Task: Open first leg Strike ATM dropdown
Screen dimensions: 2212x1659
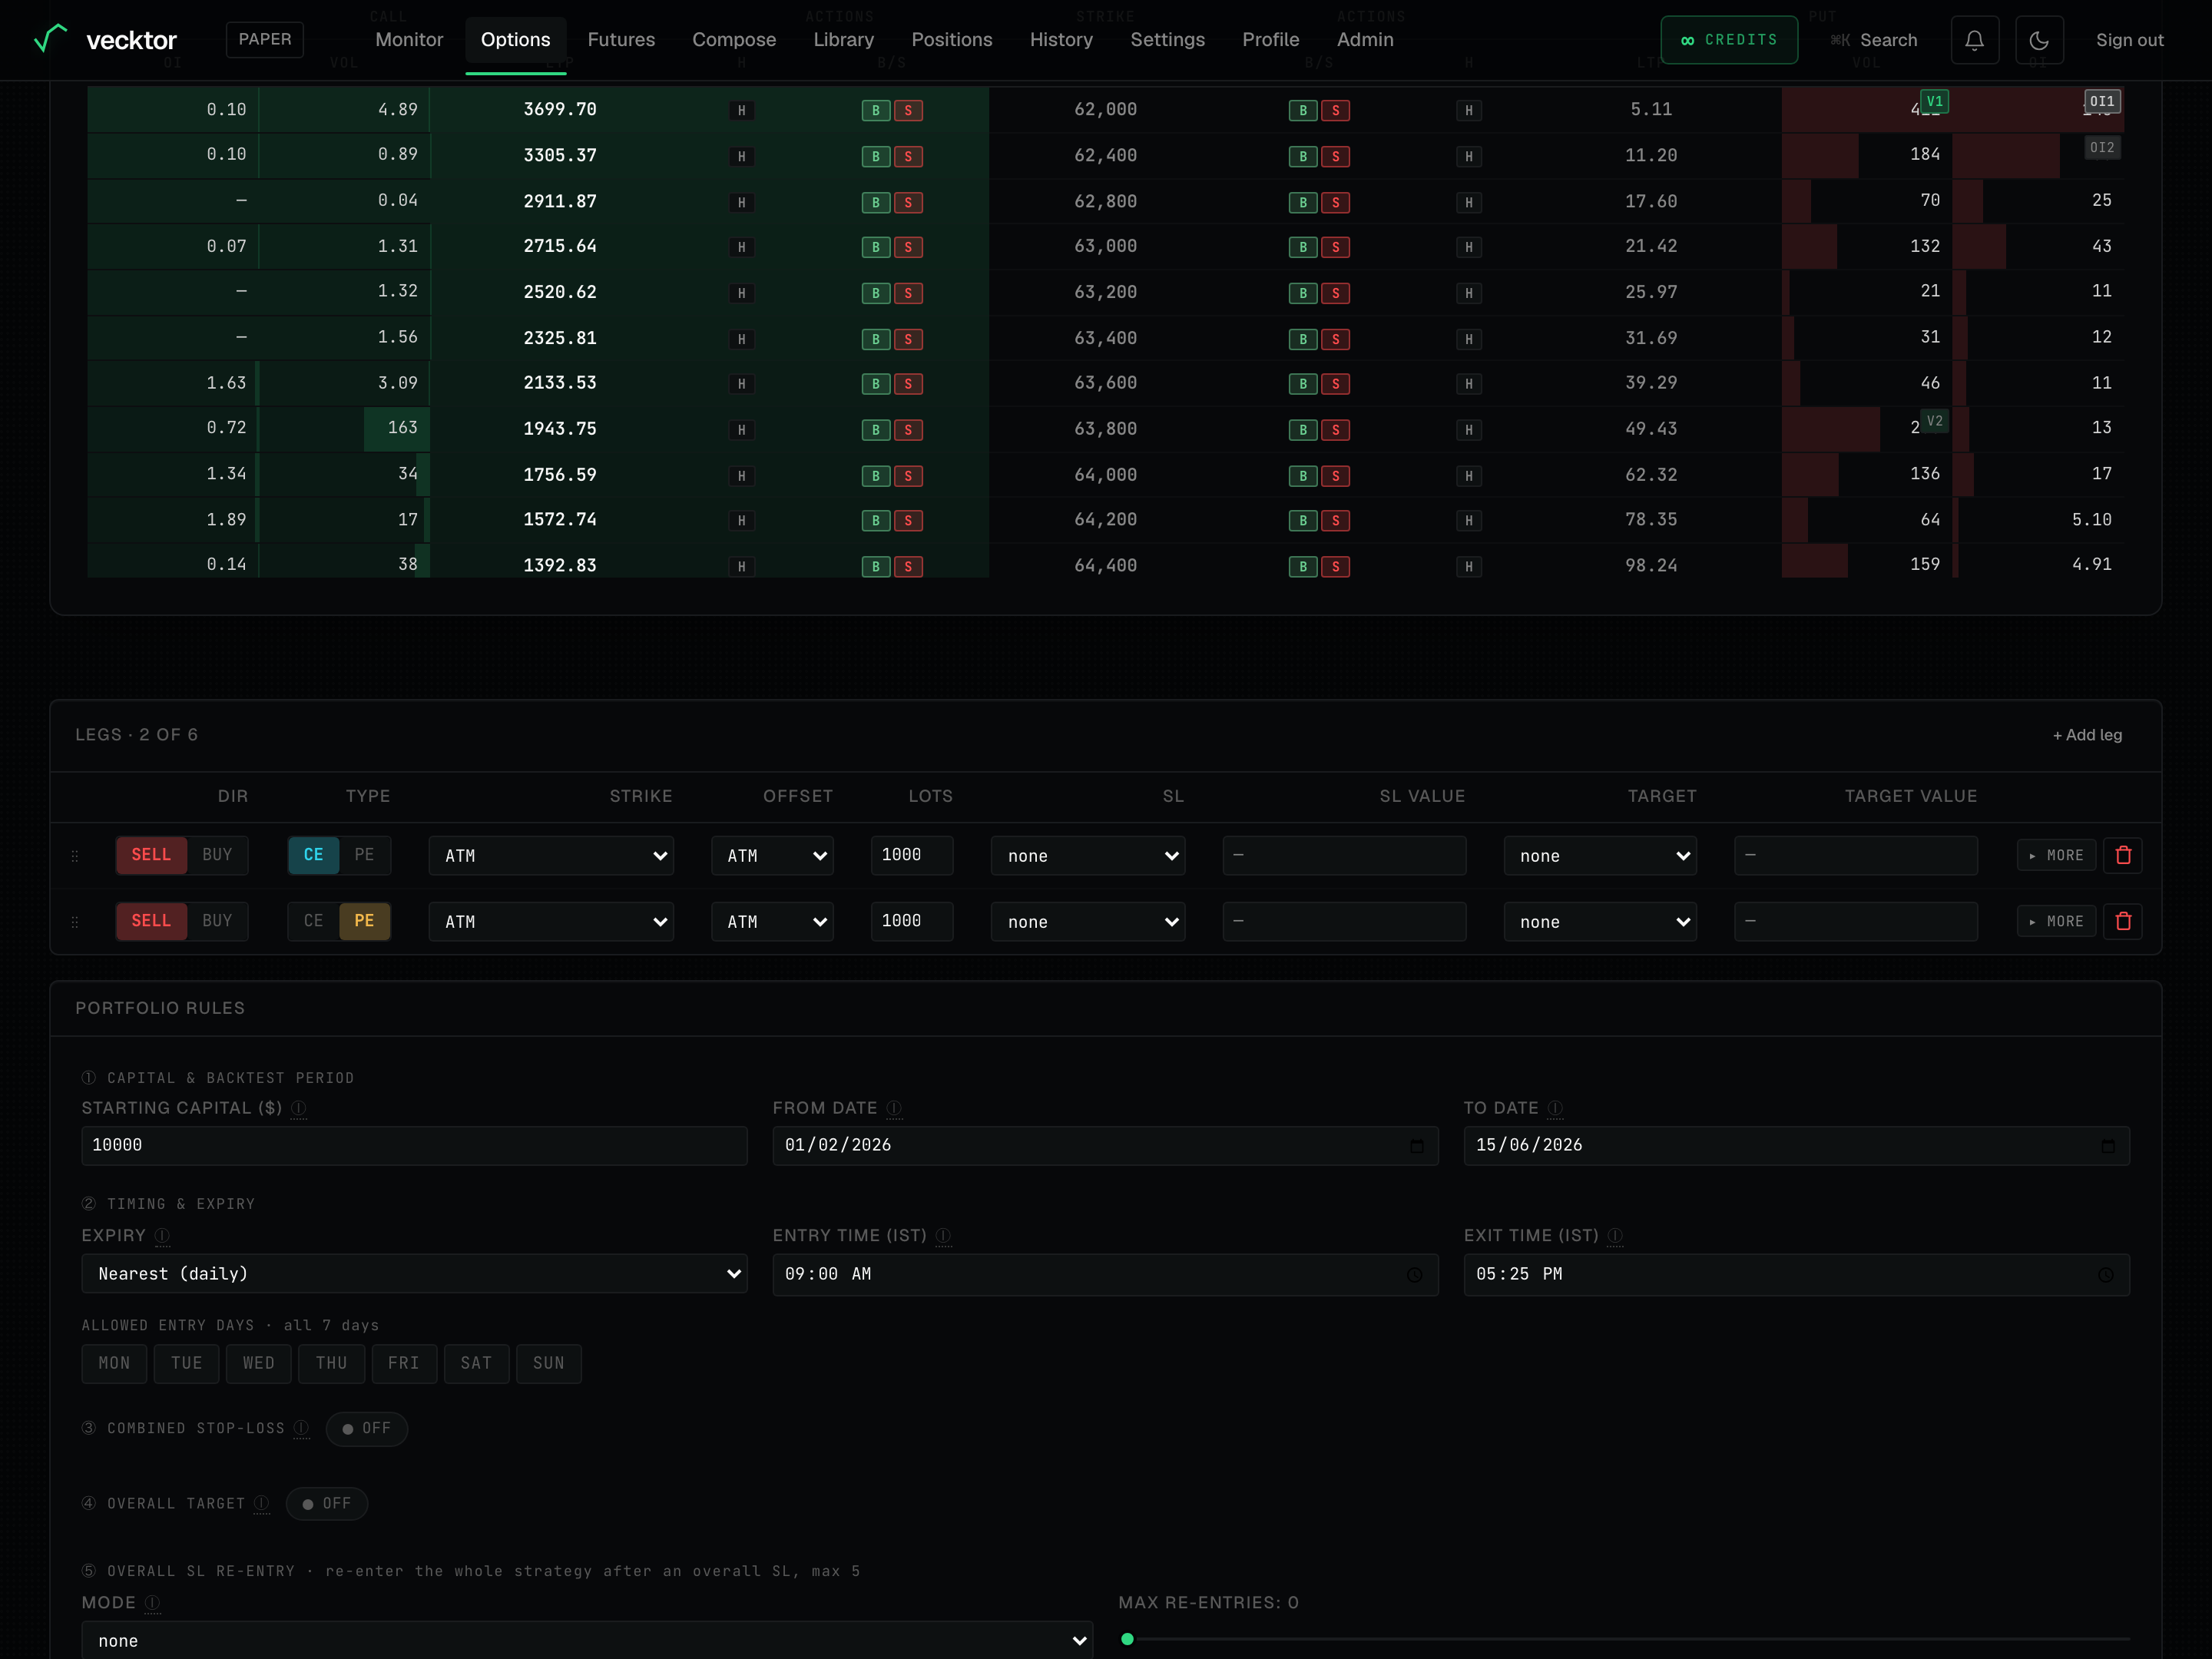Action: [551, 856]
